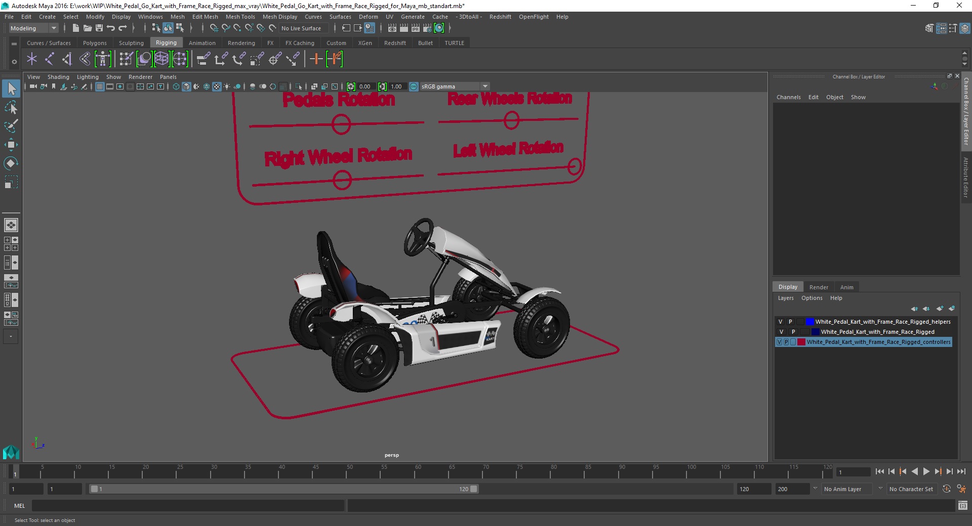The image size is (972, 526).
Task: Open the sRGB gamma view transform dropdown
Action: (x=455, y=86)
